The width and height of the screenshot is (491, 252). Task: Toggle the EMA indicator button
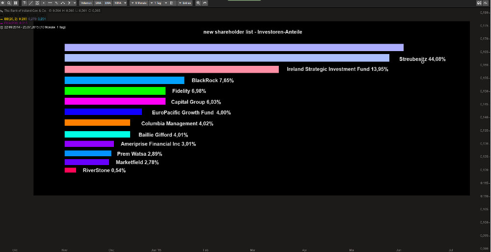(108, 3)
